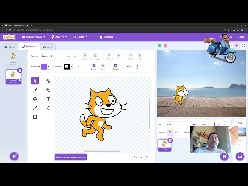
Task: Click the canvas vertical scrollbar
Action: [x=149, y=114]
